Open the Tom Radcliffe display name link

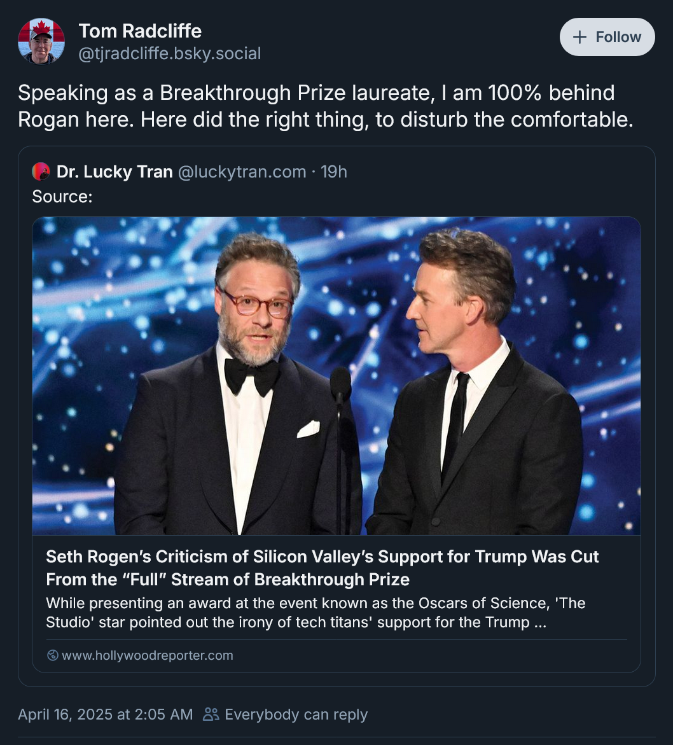140,31
